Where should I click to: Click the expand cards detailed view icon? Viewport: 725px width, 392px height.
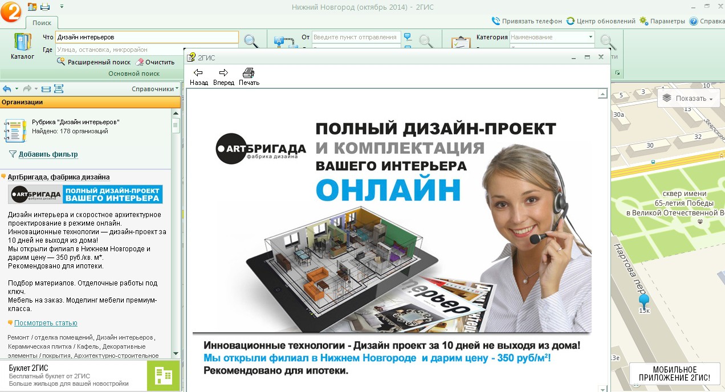[x=58, y=89]
